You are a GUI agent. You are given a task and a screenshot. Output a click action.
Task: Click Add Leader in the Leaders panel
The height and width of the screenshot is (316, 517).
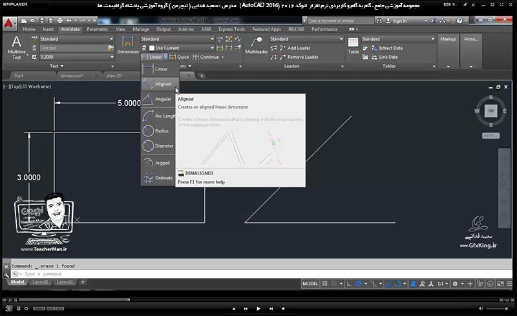295,48
